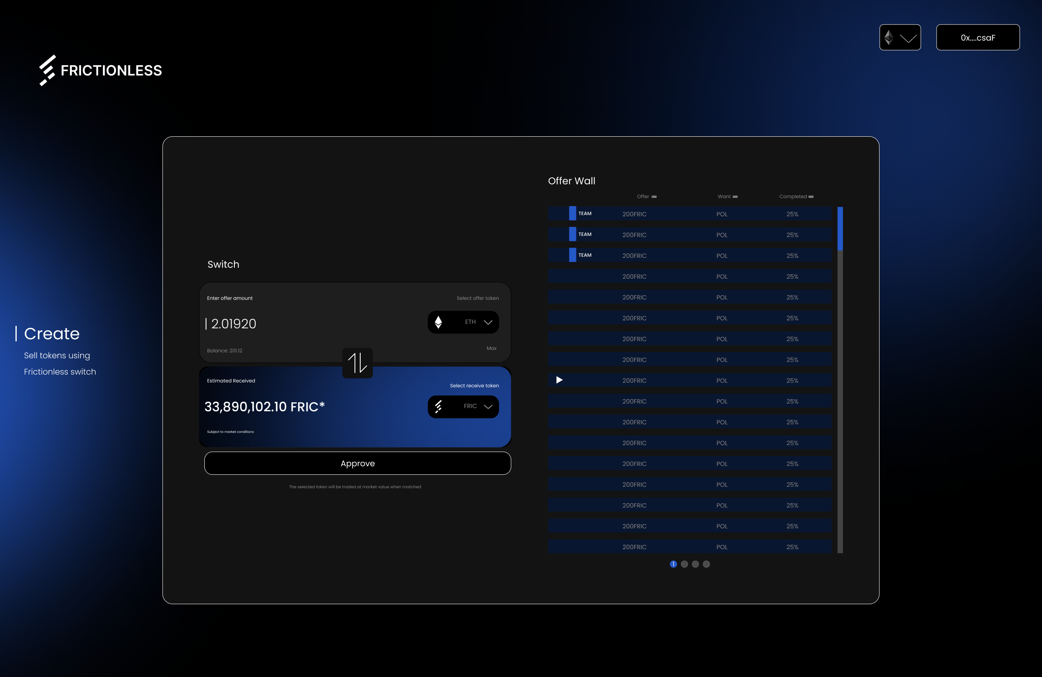Click the FRIC logo in receive token selector
1042x677 pixels.
[438, 406]
